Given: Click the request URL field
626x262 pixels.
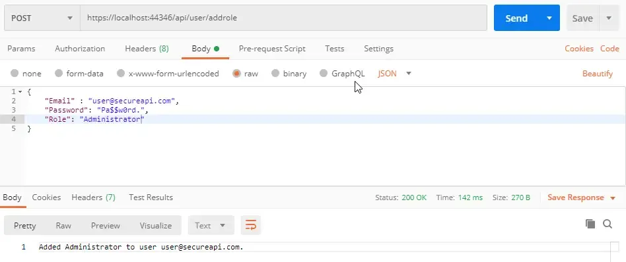Looking at the screenshot, I should [283, 18].
